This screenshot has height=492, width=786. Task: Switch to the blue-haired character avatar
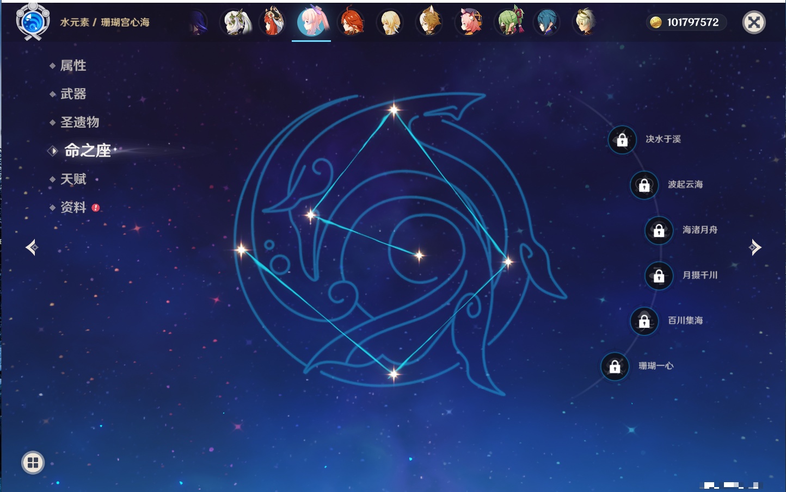546,22
